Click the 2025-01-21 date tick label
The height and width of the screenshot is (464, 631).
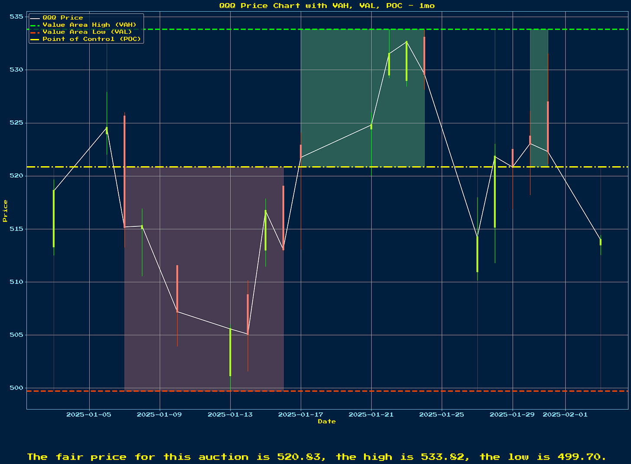[371, 415]
